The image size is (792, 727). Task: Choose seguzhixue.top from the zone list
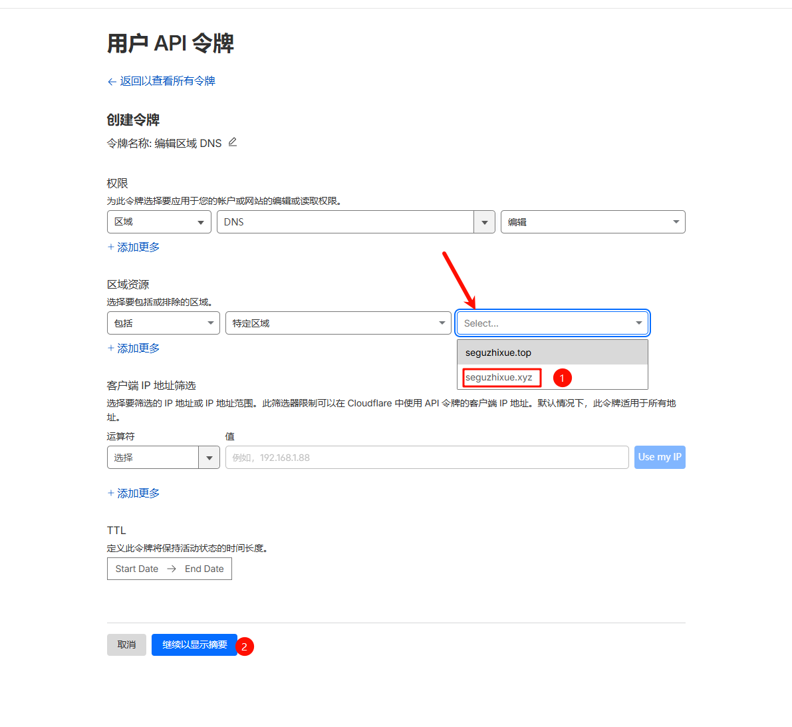tap(499, 353)
